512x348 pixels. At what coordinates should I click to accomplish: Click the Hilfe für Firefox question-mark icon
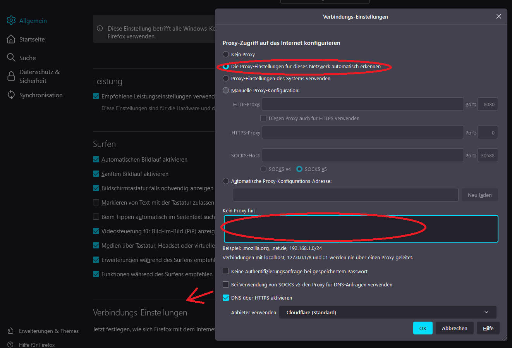pyautogui.click(x=11, y=345)
